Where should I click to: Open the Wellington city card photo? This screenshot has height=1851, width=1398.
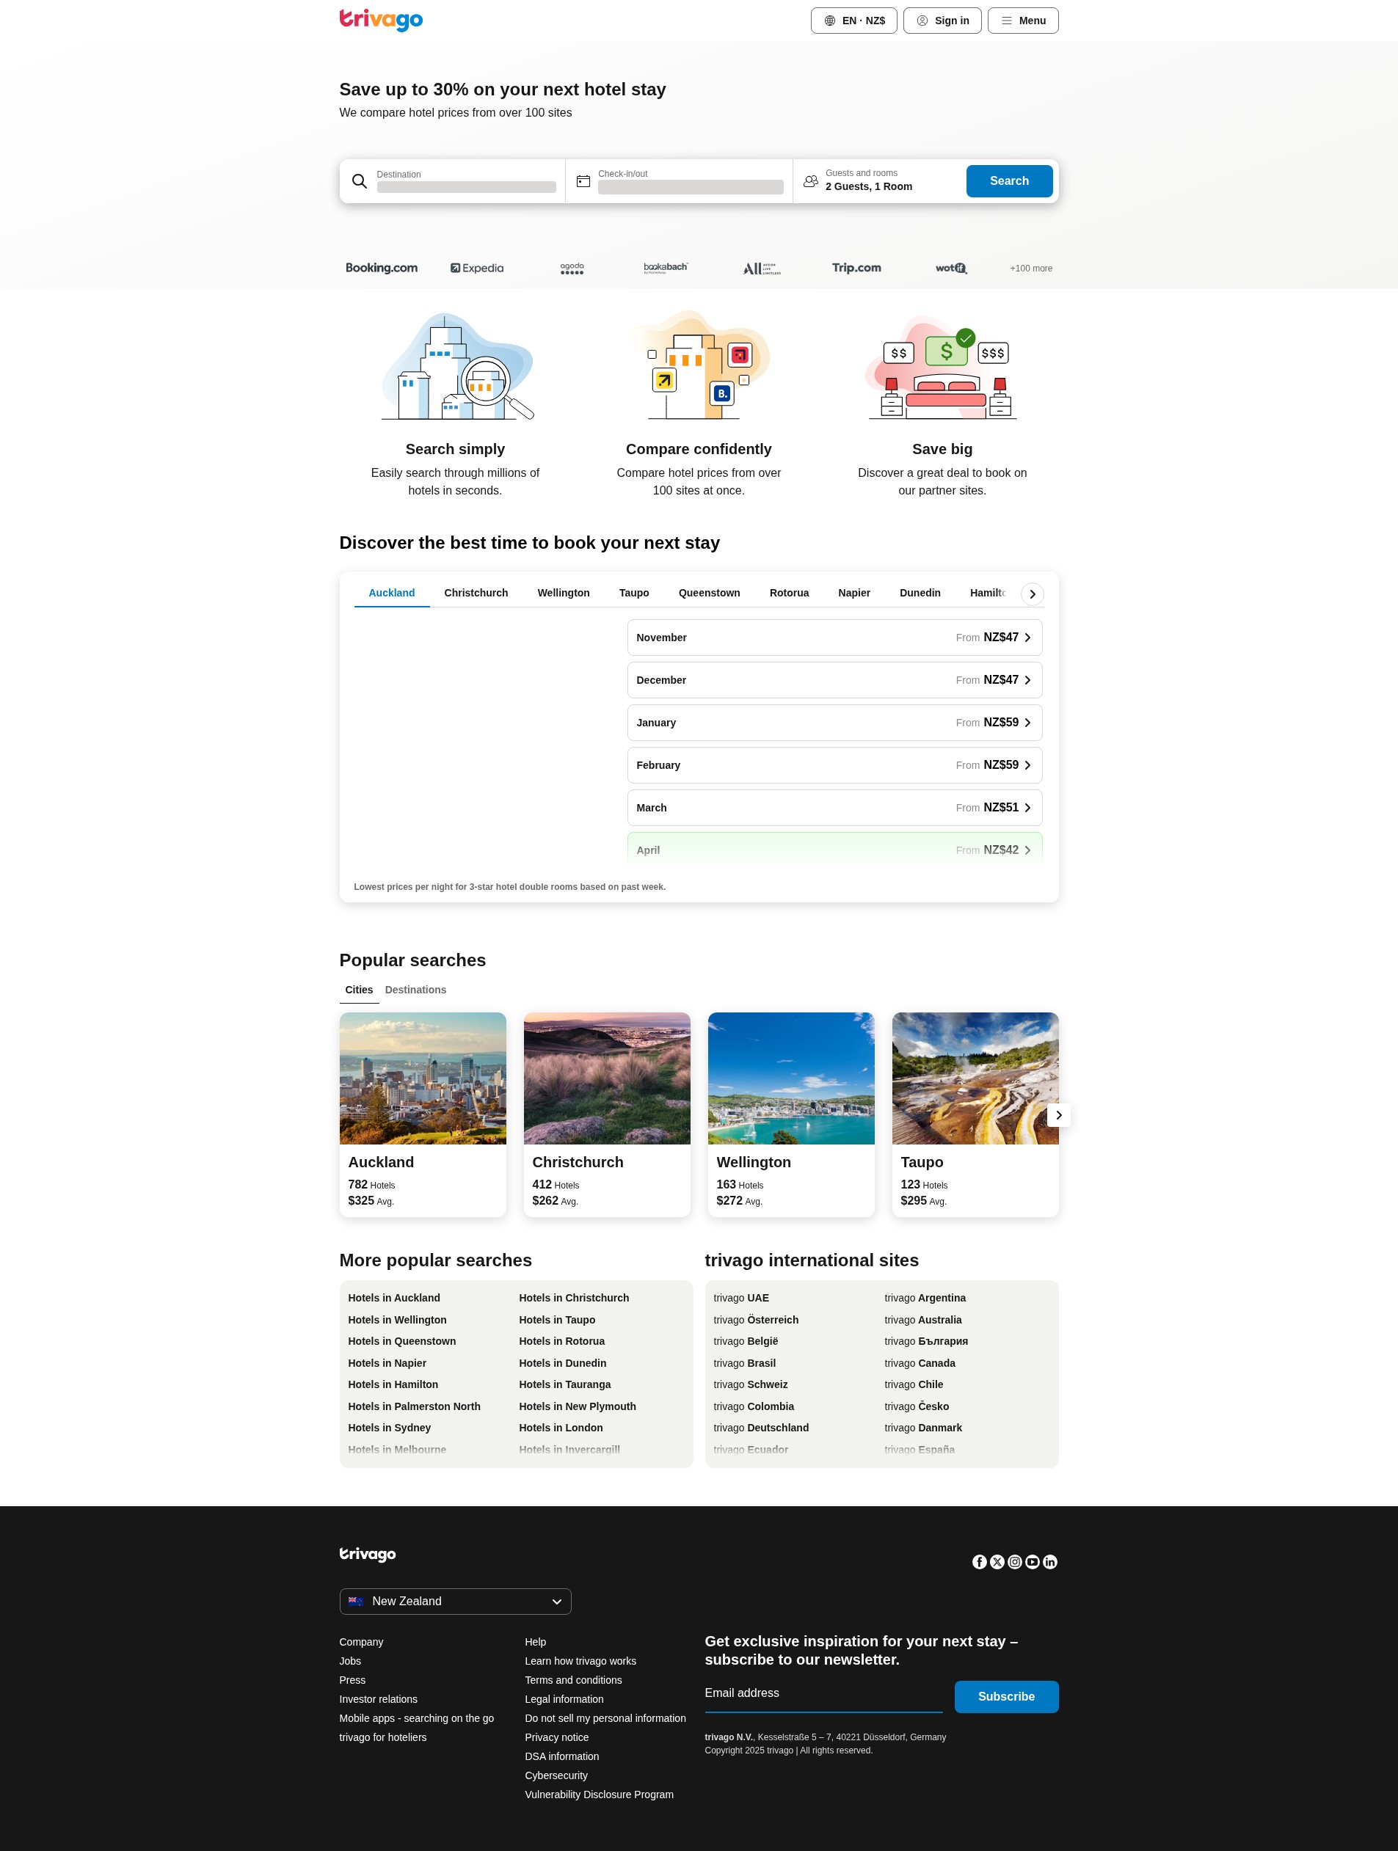(791, 1078)
